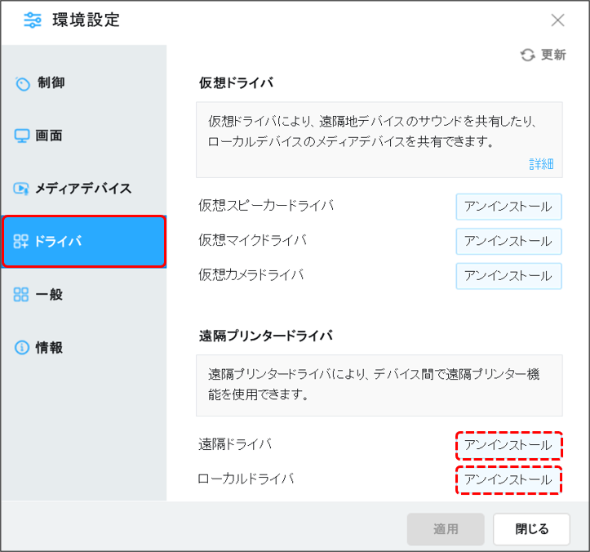590x552 pixels.
Task: Uninstall the 仮想マイクドライバ
Action: click(508, 242)
